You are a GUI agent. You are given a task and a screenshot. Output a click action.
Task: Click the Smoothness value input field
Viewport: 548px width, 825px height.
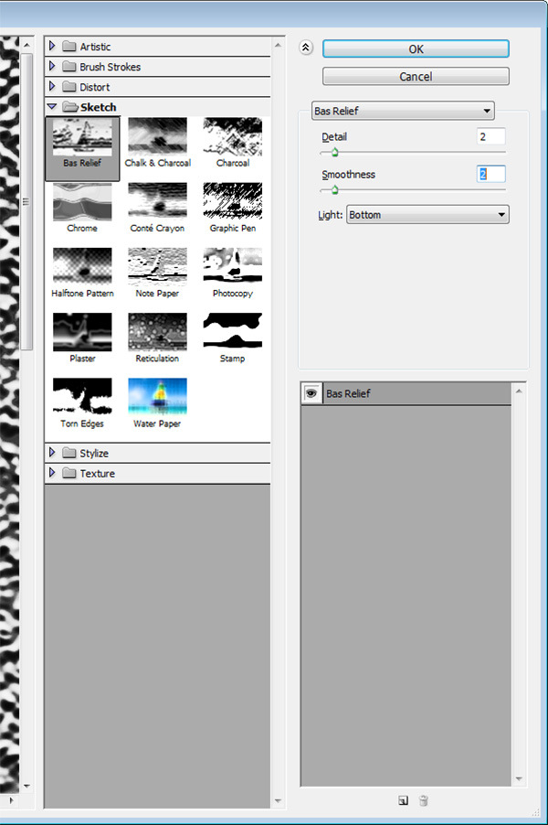coord(490,174)
